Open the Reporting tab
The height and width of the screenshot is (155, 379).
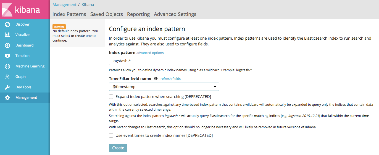[x=138, y=14]
